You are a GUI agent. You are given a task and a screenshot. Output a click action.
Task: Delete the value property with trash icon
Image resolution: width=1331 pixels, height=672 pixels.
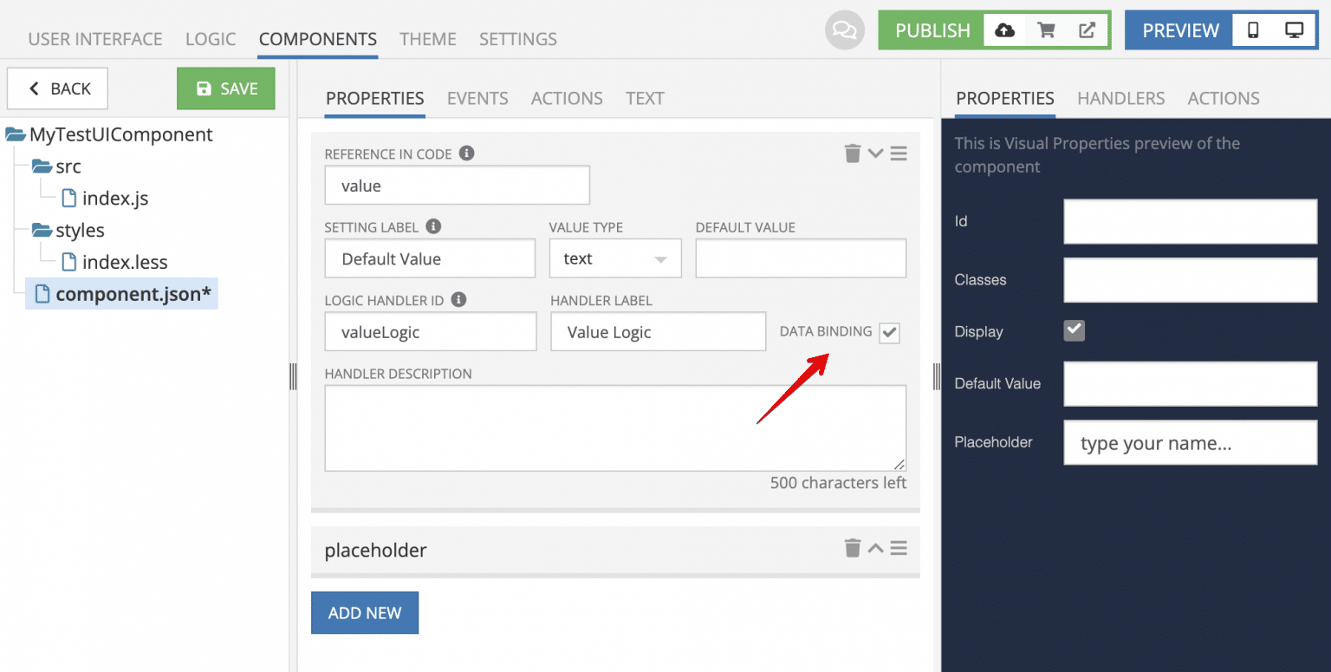pyautogui.click(x=853, y=153)
